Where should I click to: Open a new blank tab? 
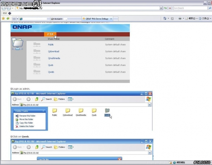(116, 19)
